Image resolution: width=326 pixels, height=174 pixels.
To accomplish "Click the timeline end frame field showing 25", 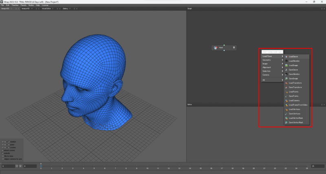I will (x=318, y=166).
